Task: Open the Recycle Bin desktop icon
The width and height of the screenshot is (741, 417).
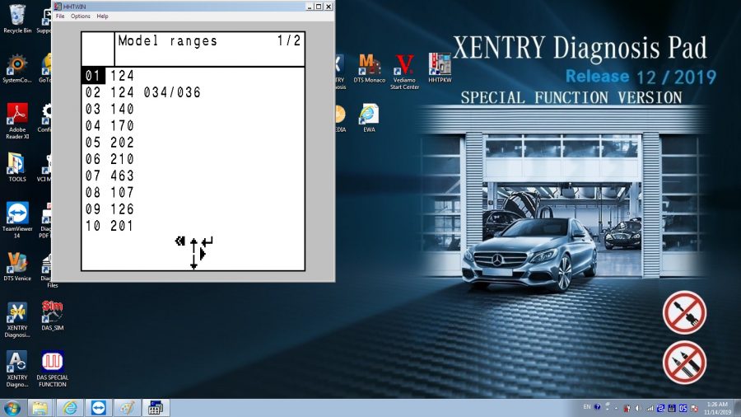Action: tap(17, 19)
